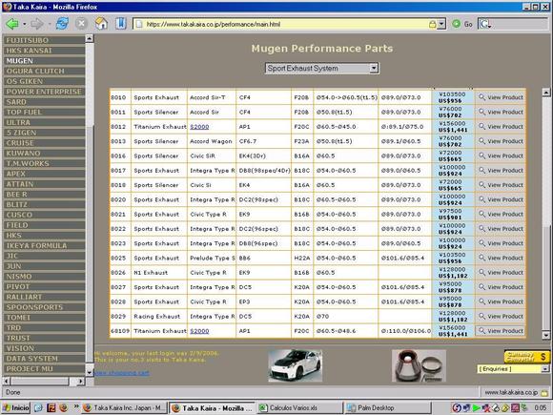Click the FileZilla quick launch icon

click(x=51, y=408)
